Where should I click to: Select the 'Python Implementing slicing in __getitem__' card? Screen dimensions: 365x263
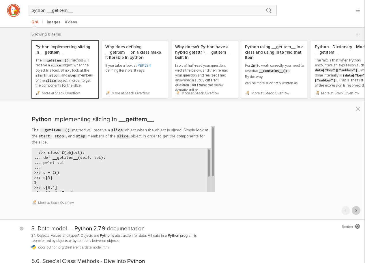point(65,69)
